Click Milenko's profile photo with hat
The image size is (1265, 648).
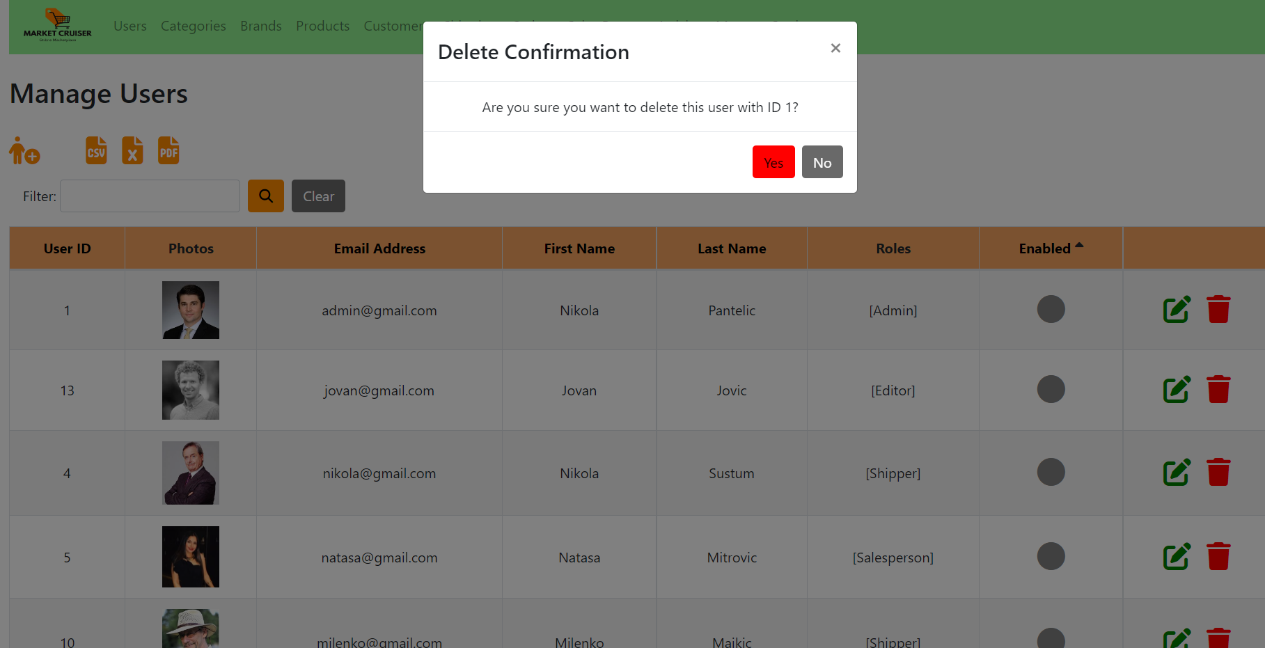click(191, 629)
